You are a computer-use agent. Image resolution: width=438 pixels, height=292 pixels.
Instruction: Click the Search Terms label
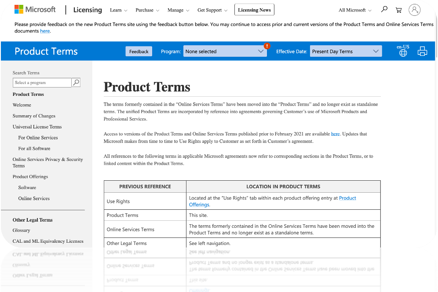pos(26,73)
